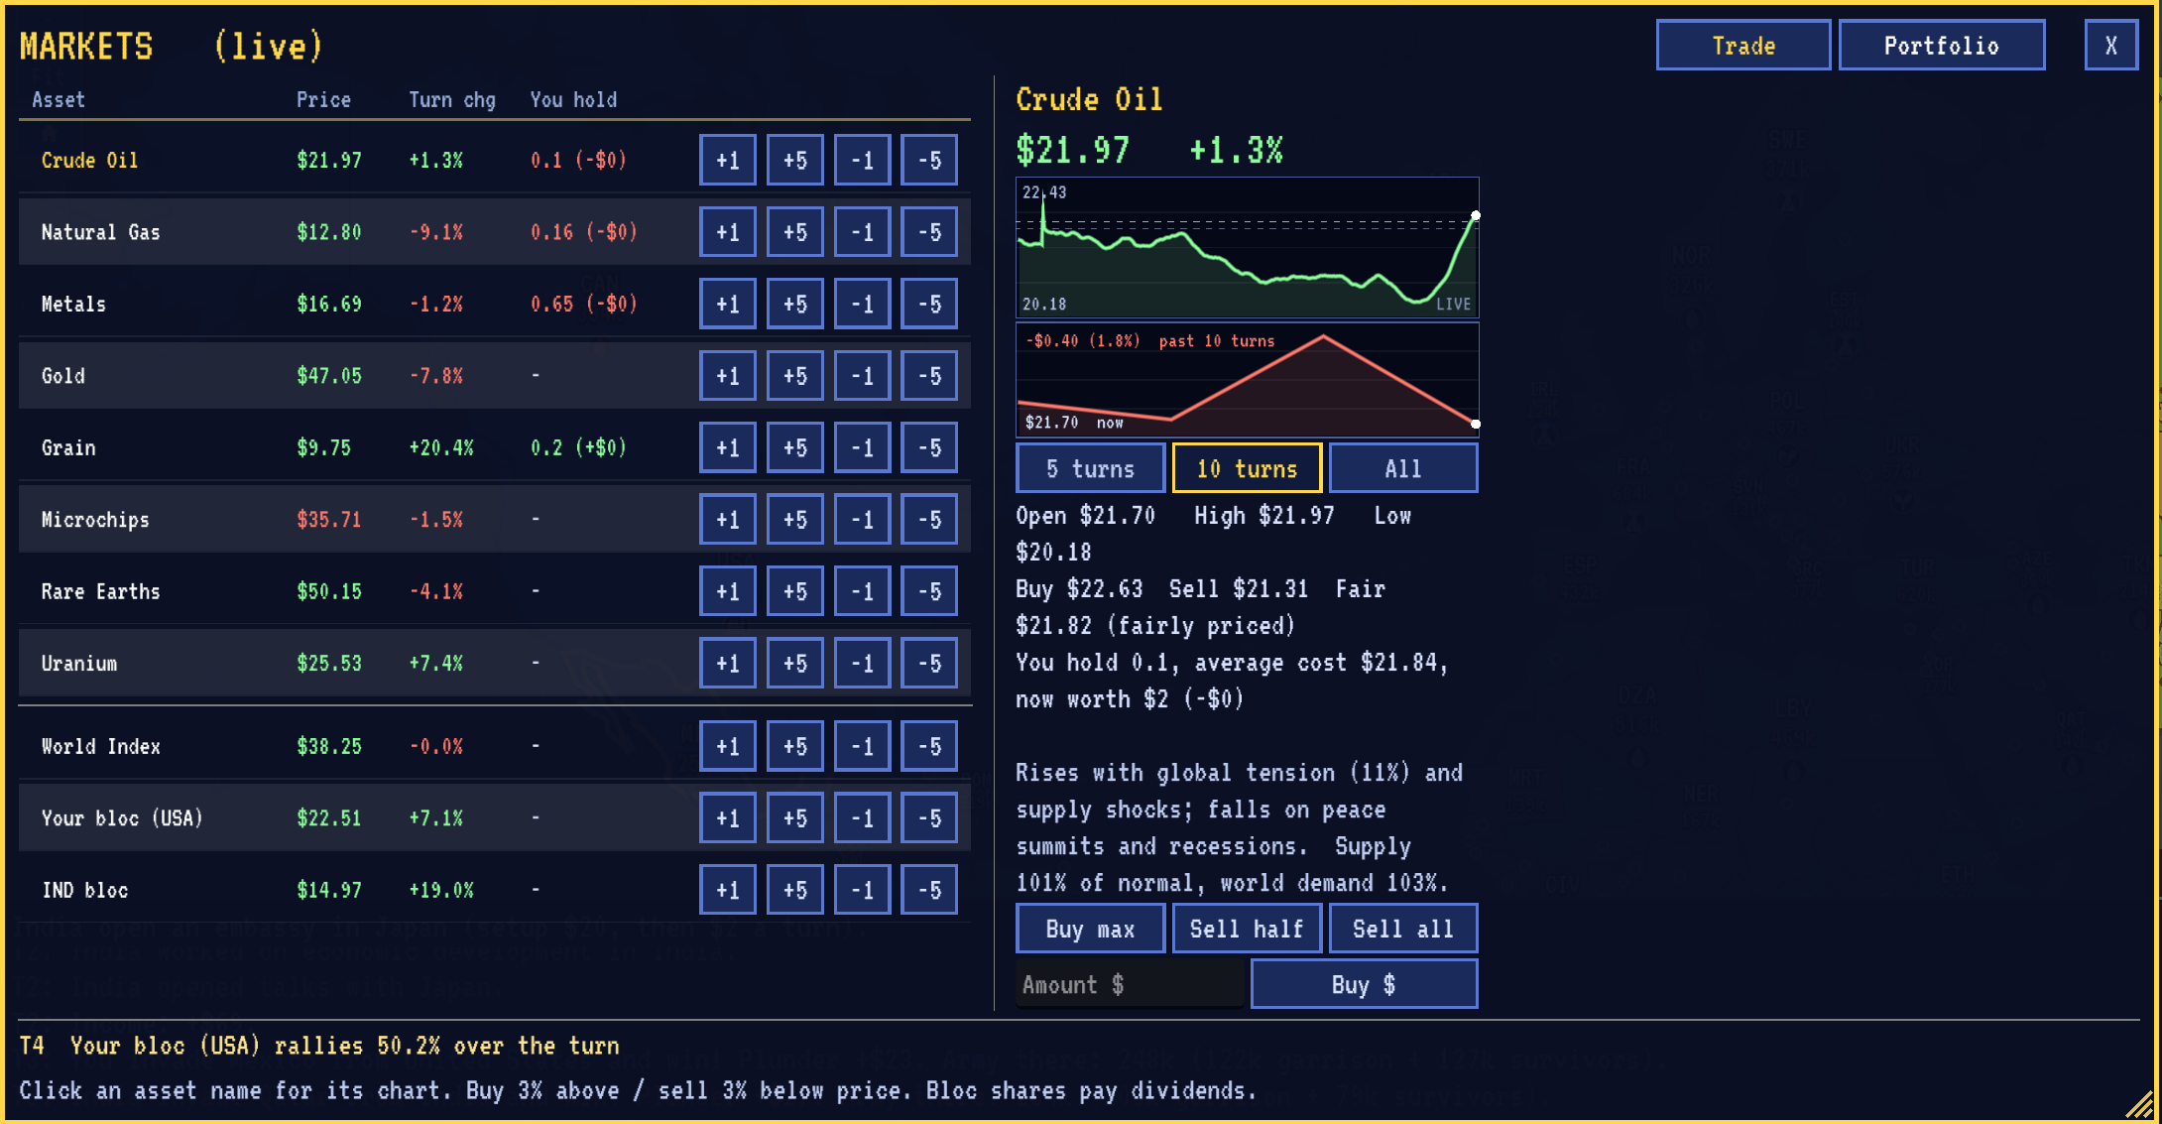The height and width of the screenshot is (1124, 2162).
Task: Select the 5 turns chart range
Action: [x=1090, y=468]
